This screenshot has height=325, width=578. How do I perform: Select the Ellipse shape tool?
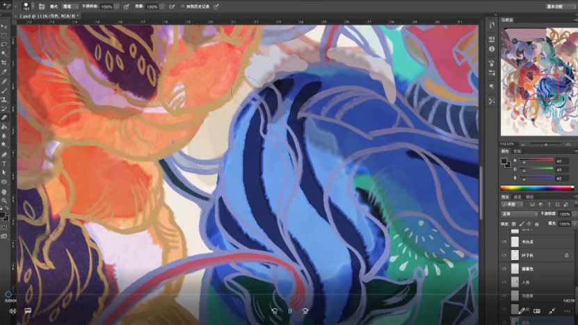pos(4,182)
